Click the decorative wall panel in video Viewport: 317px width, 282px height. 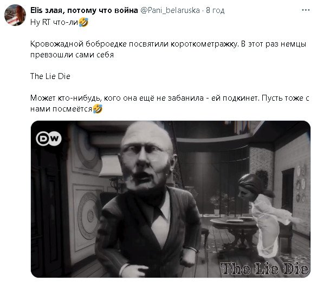pyautogui.click(x=87, y=216)
